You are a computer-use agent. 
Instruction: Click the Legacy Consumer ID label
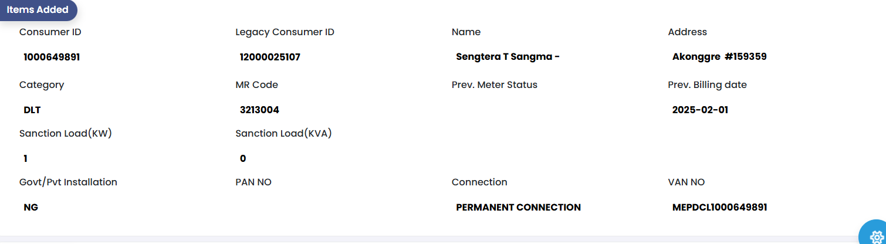point(285,32)
